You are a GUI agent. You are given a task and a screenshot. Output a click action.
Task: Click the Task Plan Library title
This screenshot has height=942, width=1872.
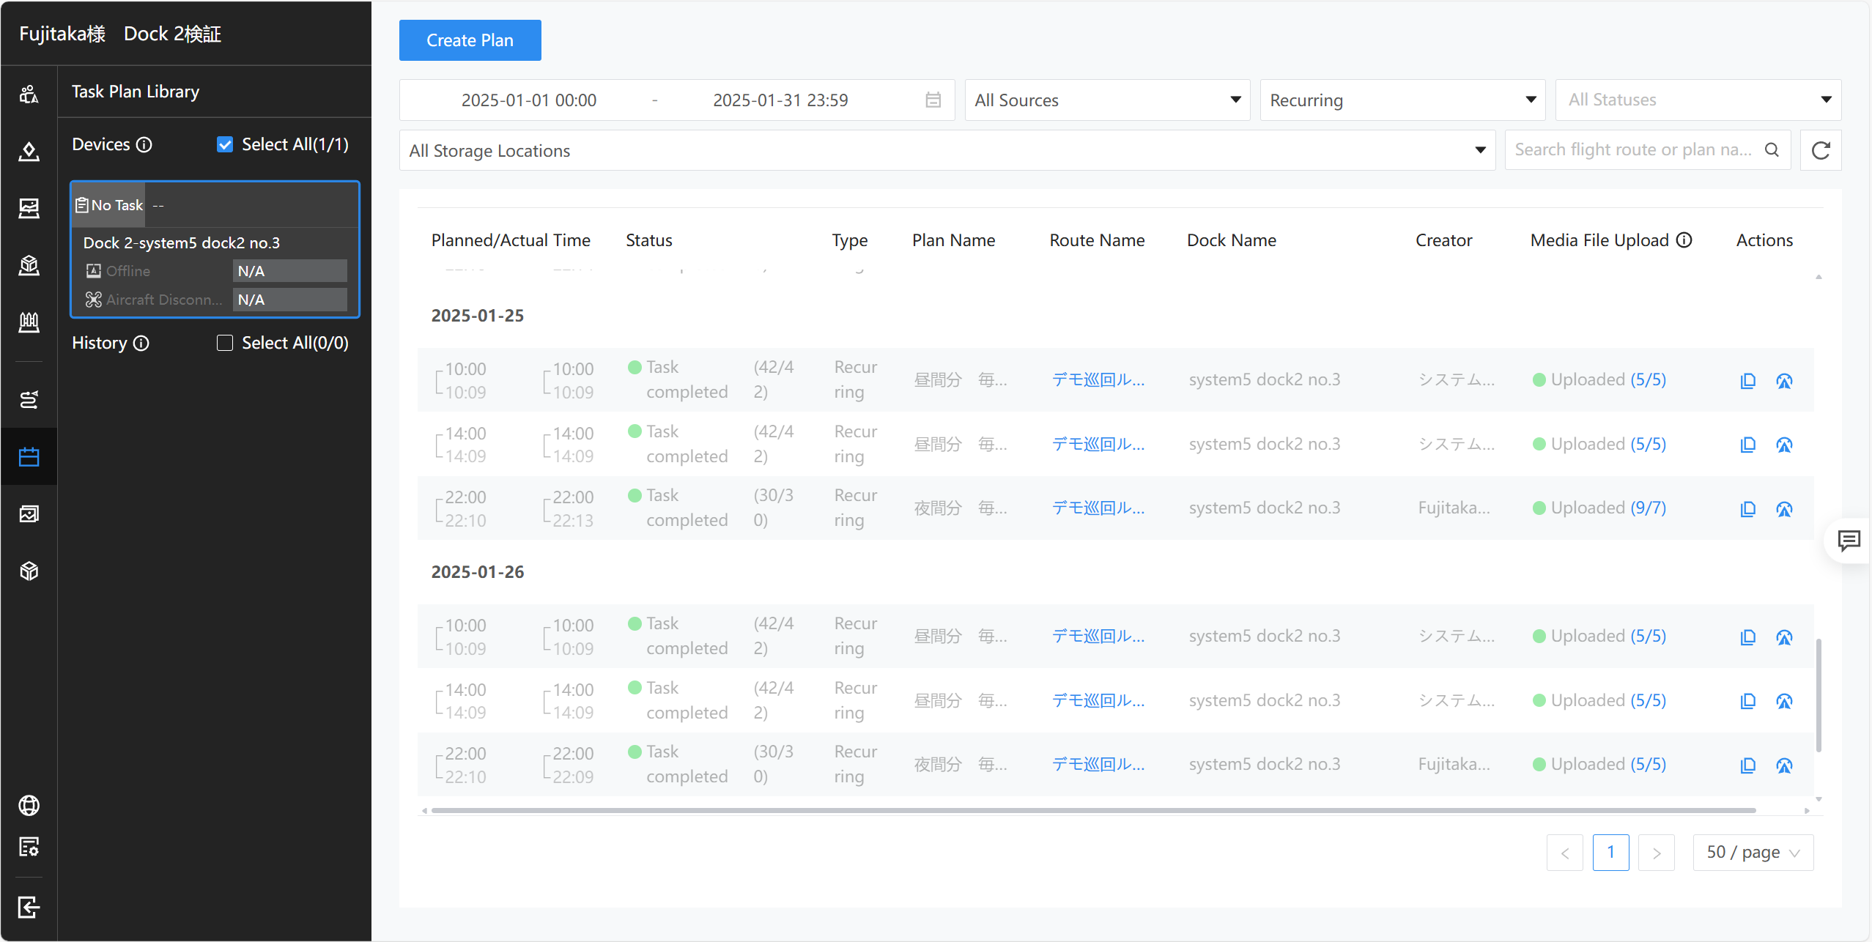point(136,92)
